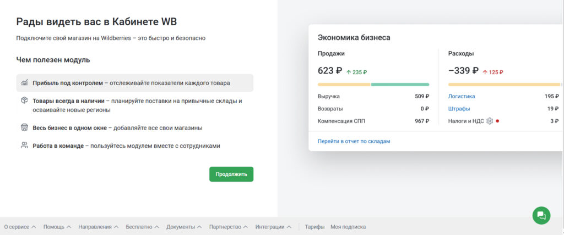Select the Прибыль под контролем feature row
The image size is (564, 235).
click(135, 83)
